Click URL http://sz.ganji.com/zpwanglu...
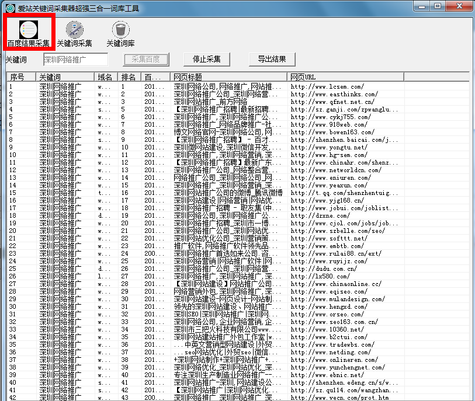 point(344,109)
